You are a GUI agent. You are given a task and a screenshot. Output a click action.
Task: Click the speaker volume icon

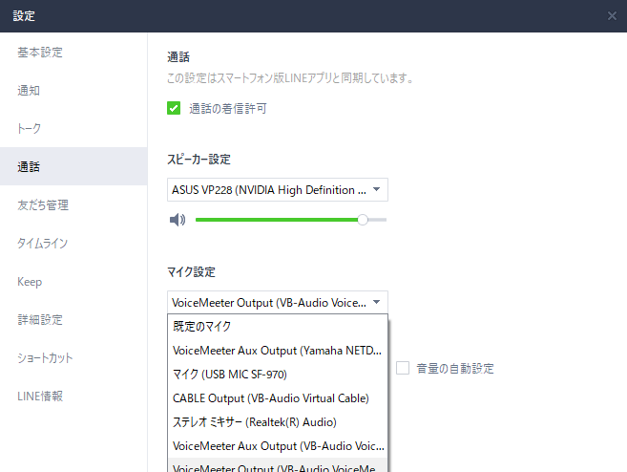[178, 220]
